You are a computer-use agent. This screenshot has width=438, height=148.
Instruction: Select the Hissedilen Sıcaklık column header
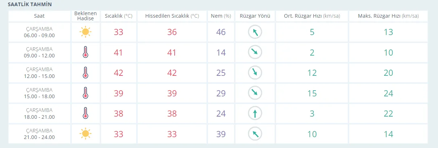[172, 16]
